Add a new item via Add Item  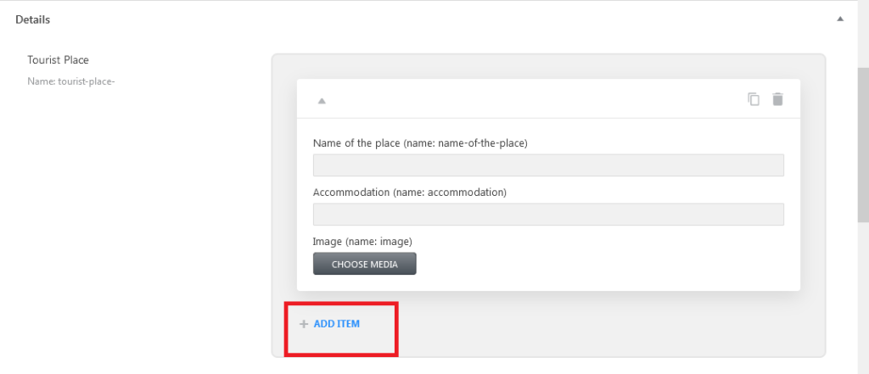coord(336,324)
